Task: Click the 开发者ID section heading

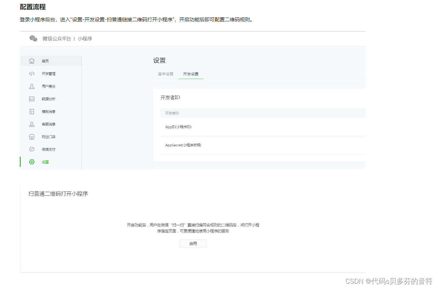Action: 170,98
